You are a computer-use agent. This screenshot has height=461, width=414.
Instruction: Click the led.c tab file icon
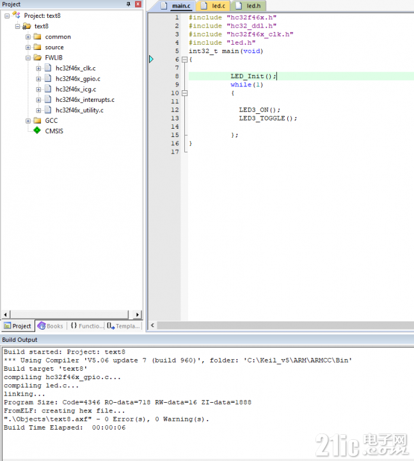[x=204, y=6]
